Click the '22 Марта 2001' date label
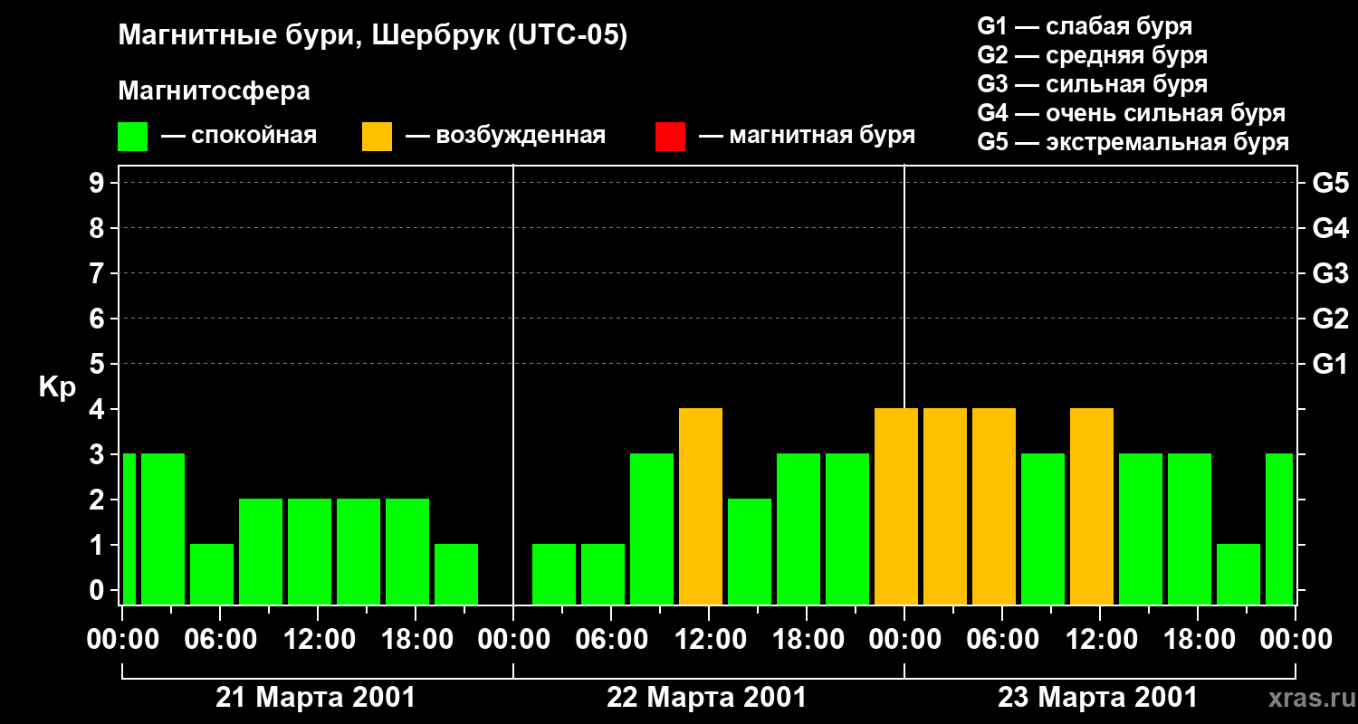 click(x=706, y=698)
